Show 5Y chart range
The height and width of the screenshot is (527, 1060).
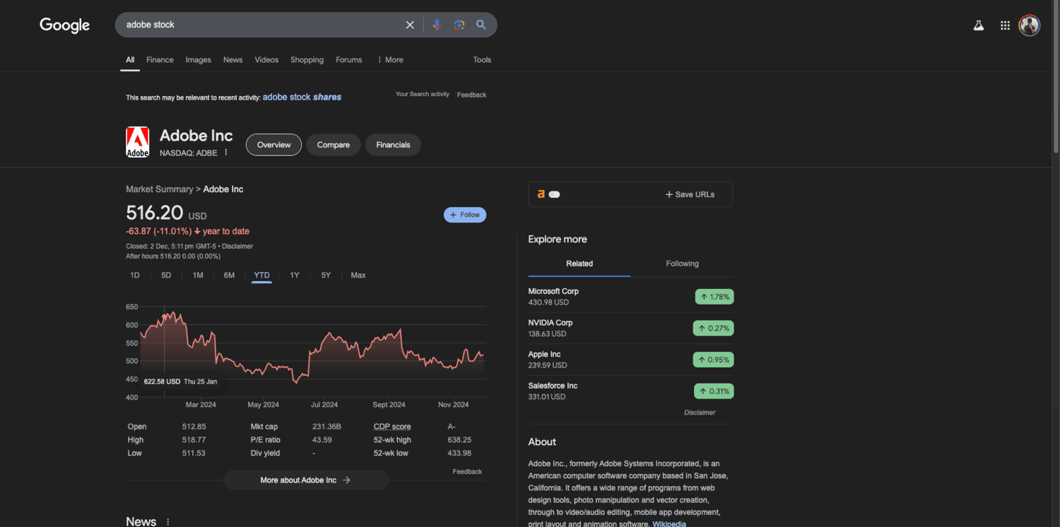click(x=326, y=276)
